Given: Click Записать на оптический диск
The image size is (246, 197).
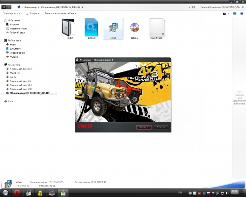Looking at the screenshot, I should 60,13.
